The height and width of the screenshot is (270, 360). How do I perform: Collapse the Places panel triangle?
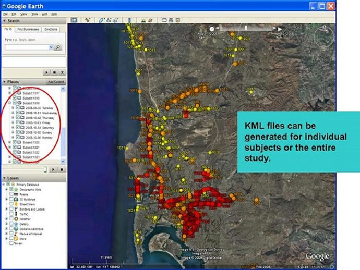tap(4, 82)
